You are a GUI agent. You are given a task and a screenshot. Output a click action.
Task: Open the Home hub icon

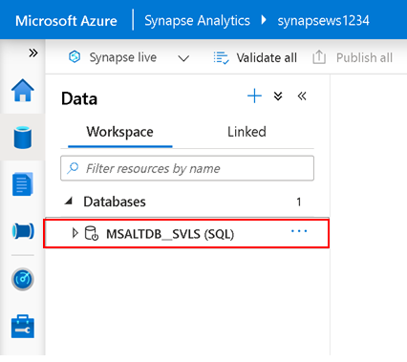pyautogui.click(x=23, y=91)
